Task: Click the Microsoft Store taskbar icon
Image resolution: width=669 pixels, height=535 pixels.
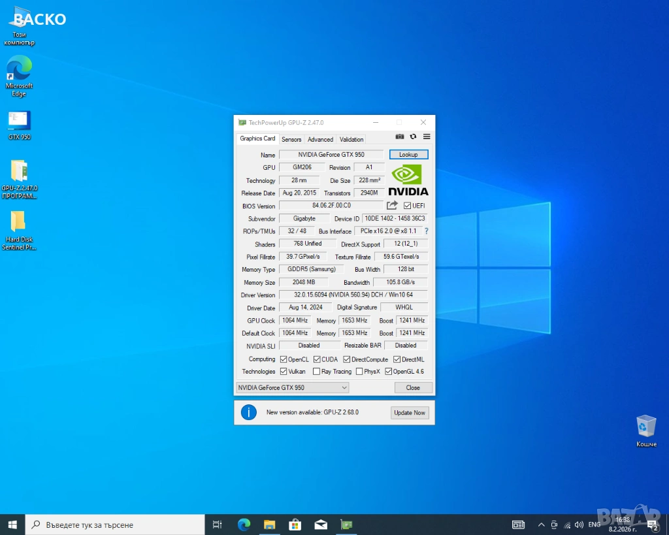Action: point(294,525)
